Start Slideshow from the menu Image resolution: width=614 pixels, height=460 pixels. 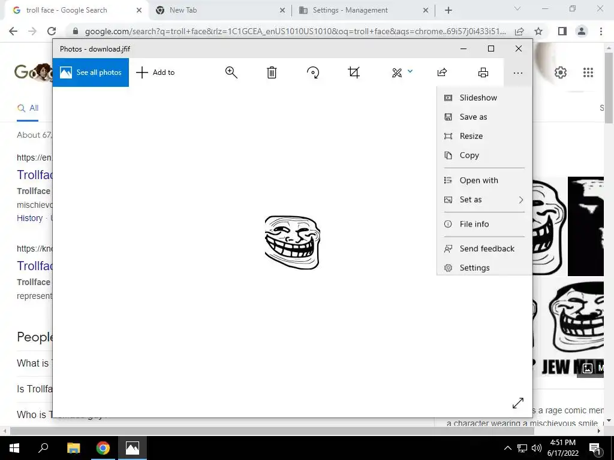[484, 98]
